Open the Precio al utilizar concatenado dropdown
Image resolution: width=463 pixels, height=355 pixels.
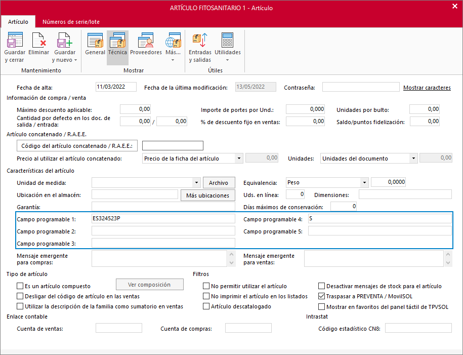(239, 159)
